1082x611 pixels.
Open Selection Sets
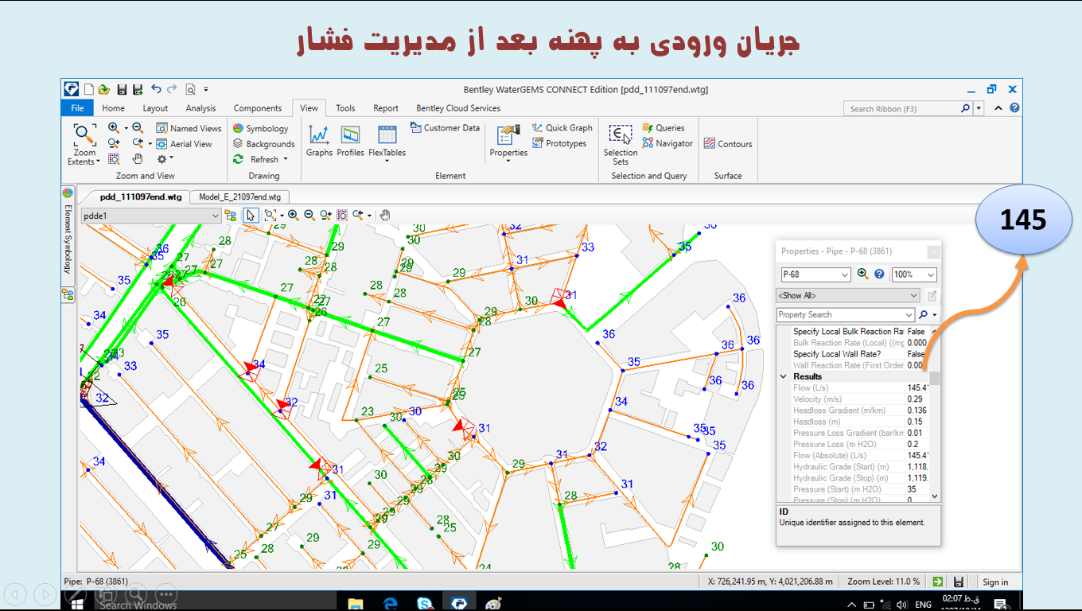[x=621, y=144]
